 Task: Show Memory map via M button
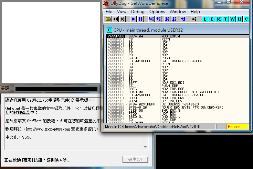[x=219, y=19]
